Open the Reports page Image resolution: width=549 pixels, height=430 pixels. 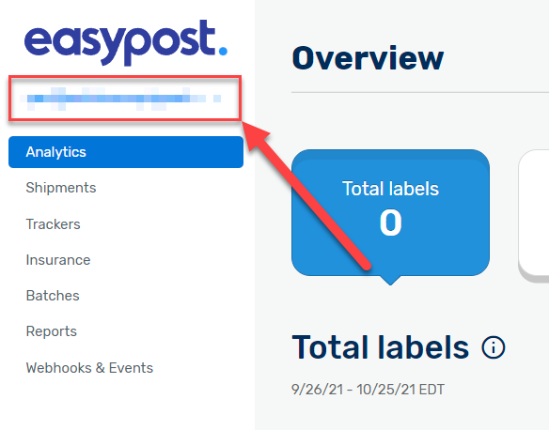52,331
